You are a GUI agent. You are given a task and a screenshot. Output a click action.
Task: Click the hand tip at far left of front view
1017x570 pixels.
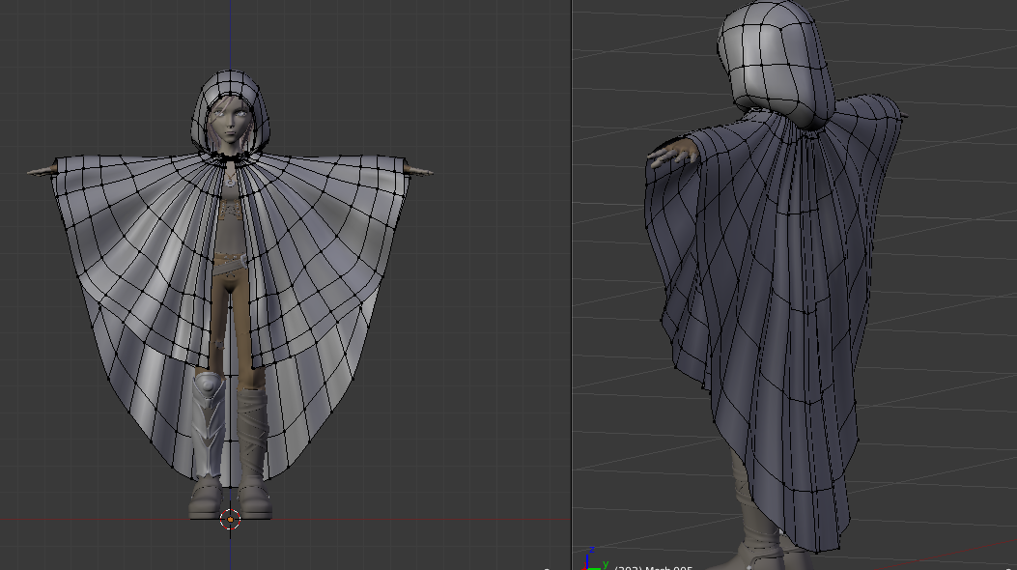click(x=35, y=172)
